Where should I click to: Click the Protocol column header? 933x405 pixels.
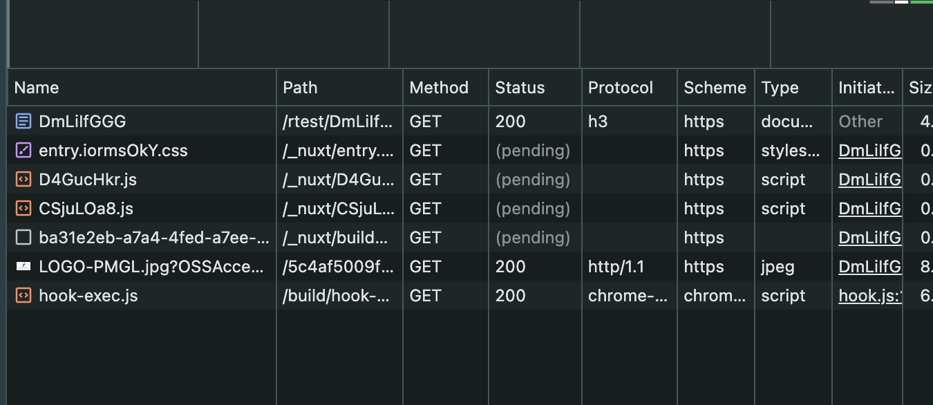click(620, 88)
